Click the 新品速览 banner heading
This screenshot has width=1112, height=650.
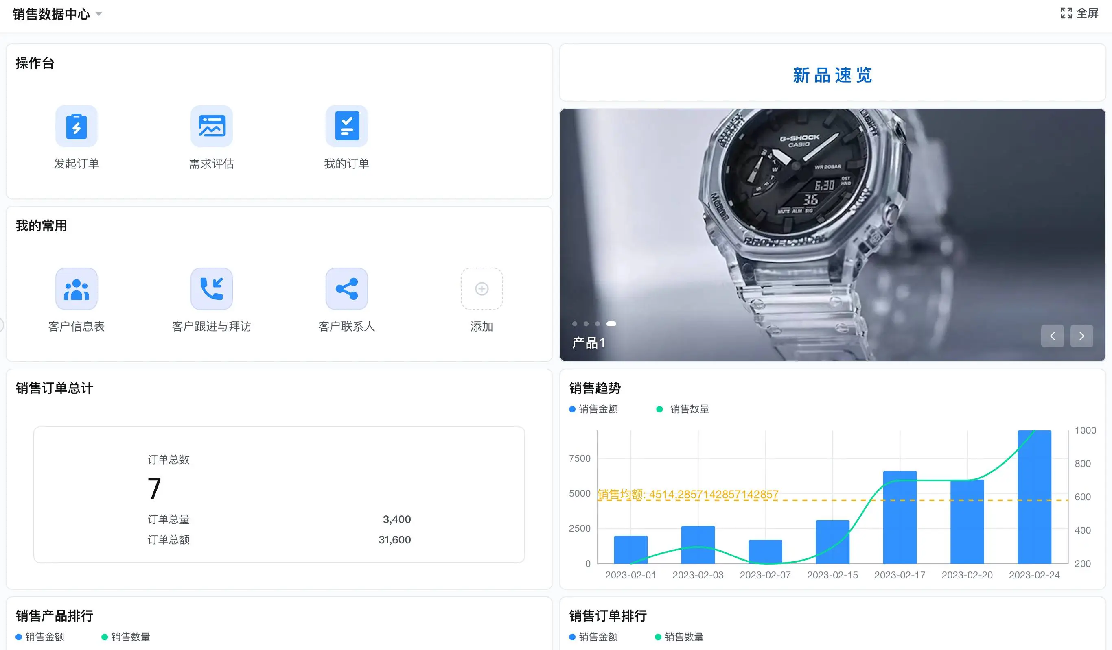(832, 75)
